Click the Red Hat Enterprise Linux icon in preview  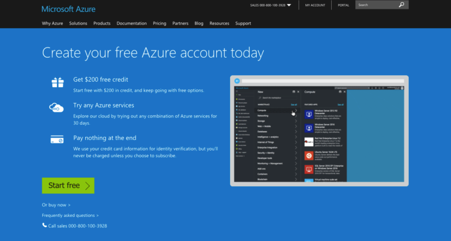point(309,142)
